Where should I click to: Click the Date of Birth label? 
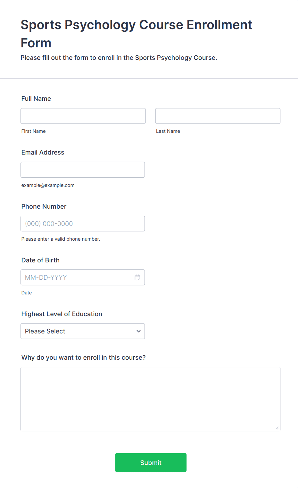[40, 260]
